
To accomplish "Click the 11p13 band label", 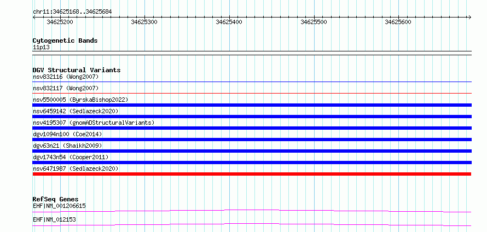I will click(x=41, y=48).
